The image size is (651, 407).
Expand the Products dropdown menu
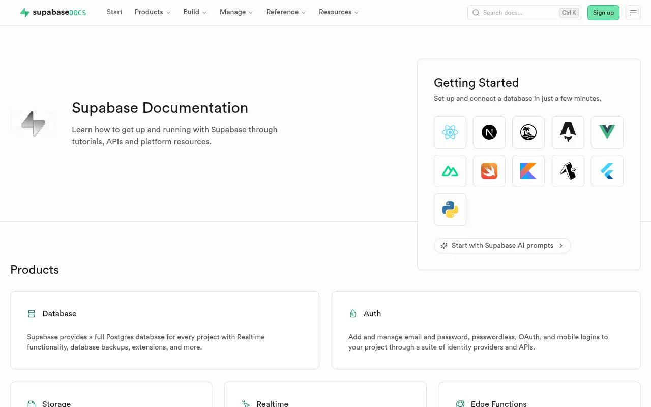153,12
